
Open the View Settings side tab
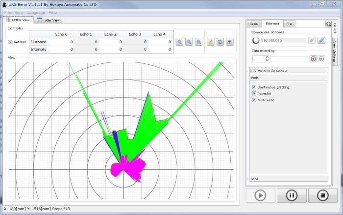pos(335,52)
